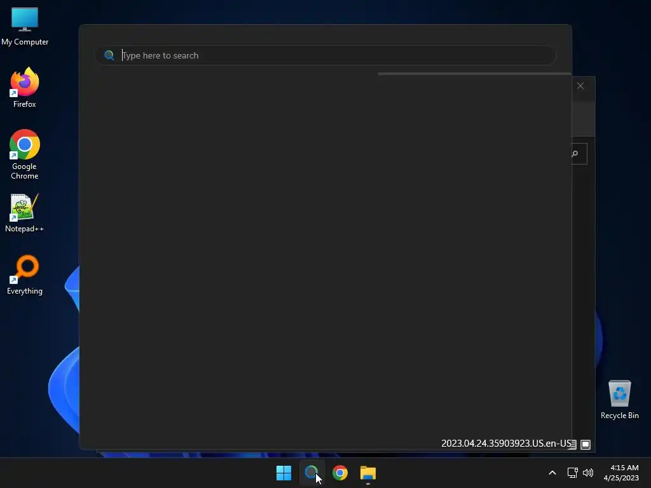651x488 pixels.
Task: Open the volume speaker tray icon
Action: pyautogui.click(x=588, y=473)
